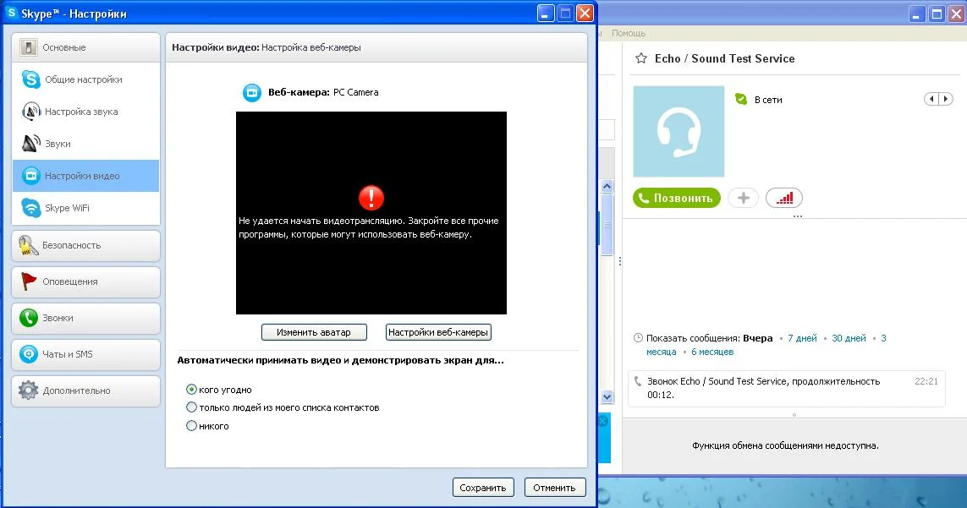The image size is (967, 508).
Task: Select the никого radio option
Action: pyautogui.click(x=191, y=426)
